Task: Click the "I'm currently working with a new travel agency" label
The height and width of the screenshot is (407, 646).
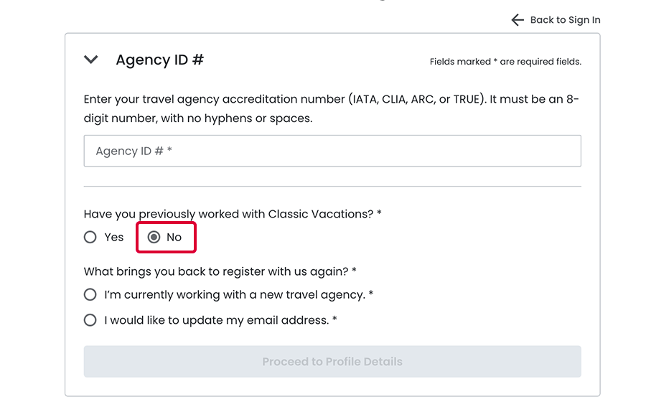Action: pyautogui.click(x=235, y=294)
